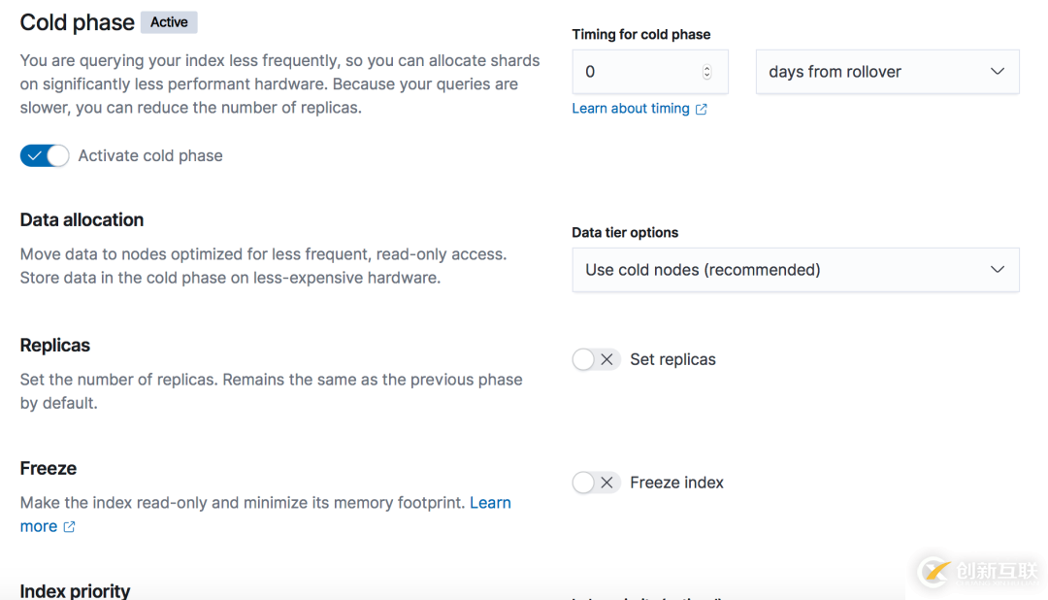Image resolution: width=1048 pixels, height=600 pixels.
Task: Click external link icon after Freeze's more
Action: click(69, 527)
